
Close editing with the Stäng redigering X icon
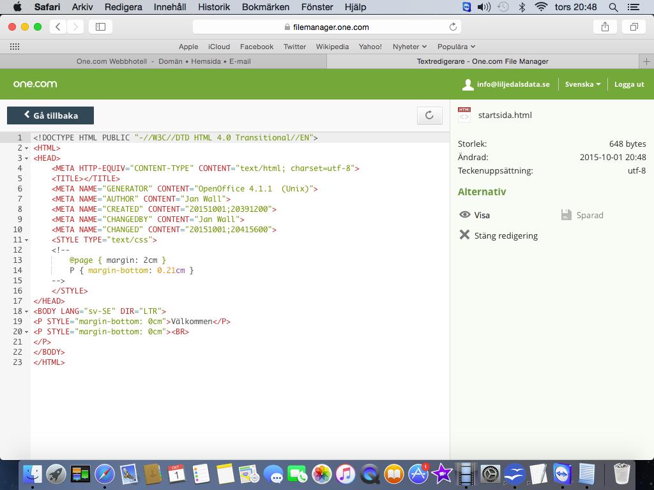[464, 235]
